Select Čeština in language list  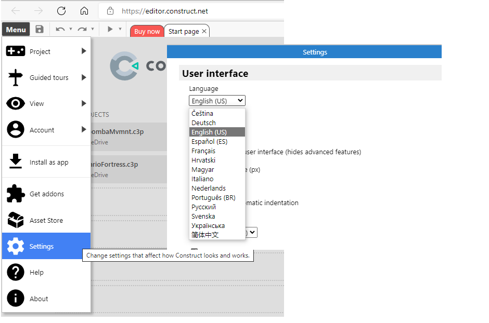click(217, 113)
